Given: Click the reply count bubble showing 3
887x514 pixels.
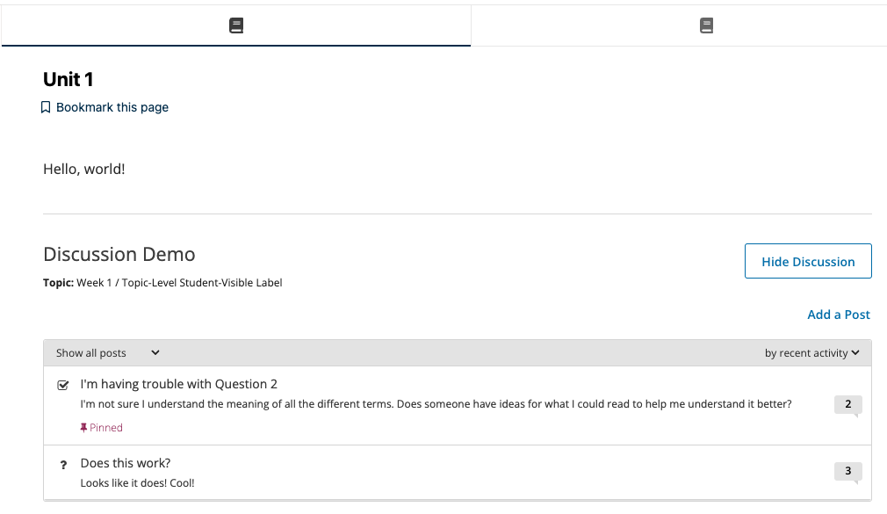Looking at the screenshot, I should [x=847, y=471].
